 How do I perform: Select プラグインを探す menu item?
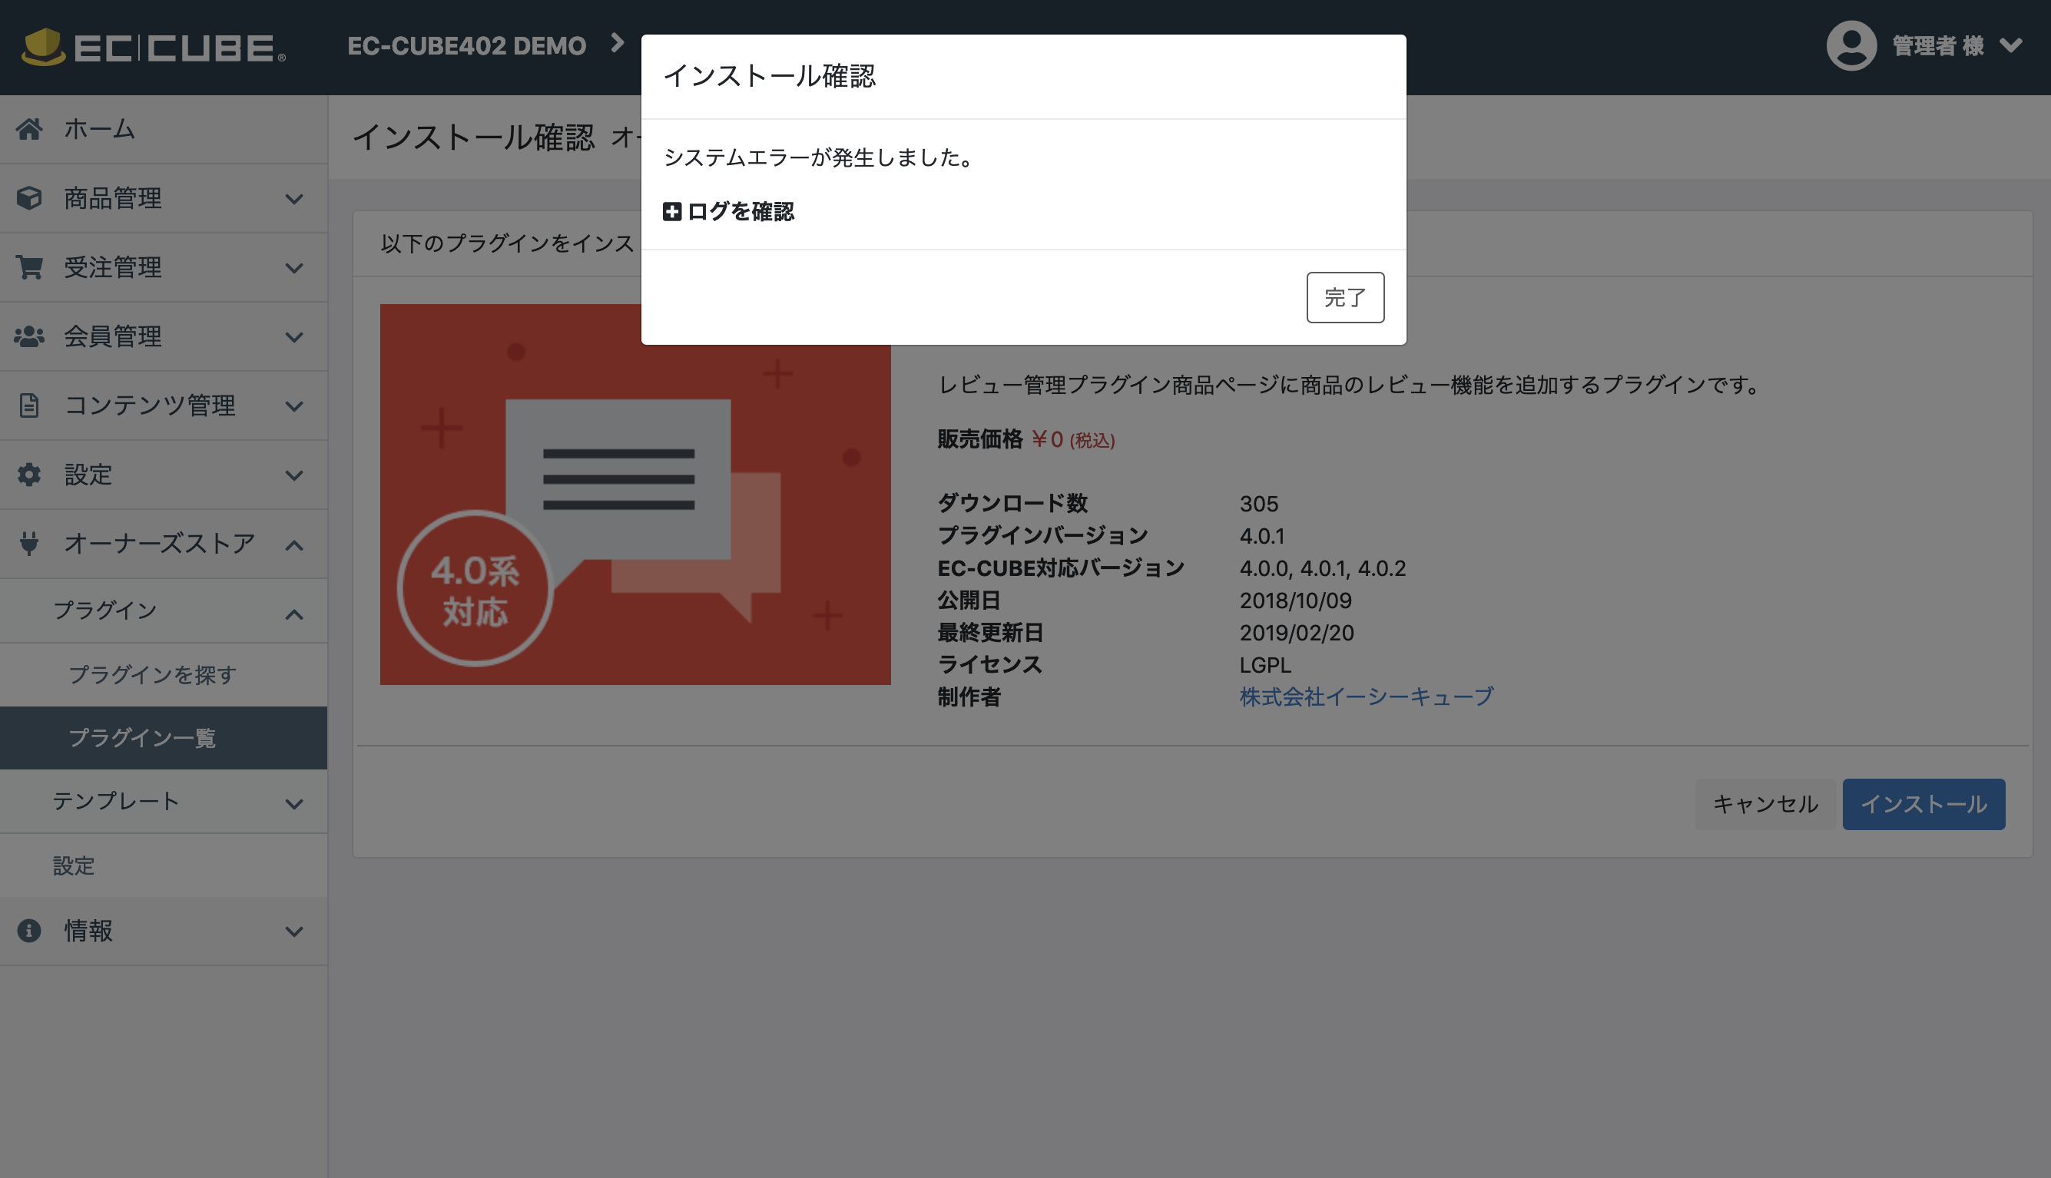(152, 675)
